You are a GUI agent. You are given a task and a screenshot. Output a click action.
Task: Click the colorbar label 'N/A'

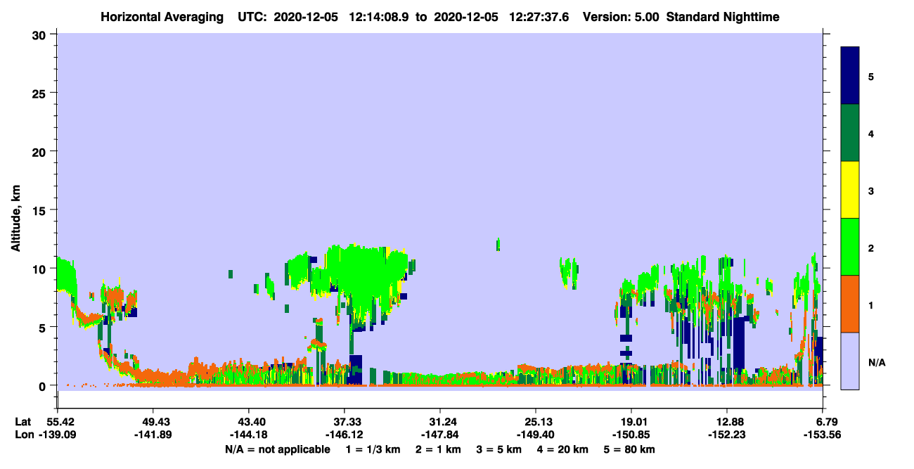click(877, 363)
